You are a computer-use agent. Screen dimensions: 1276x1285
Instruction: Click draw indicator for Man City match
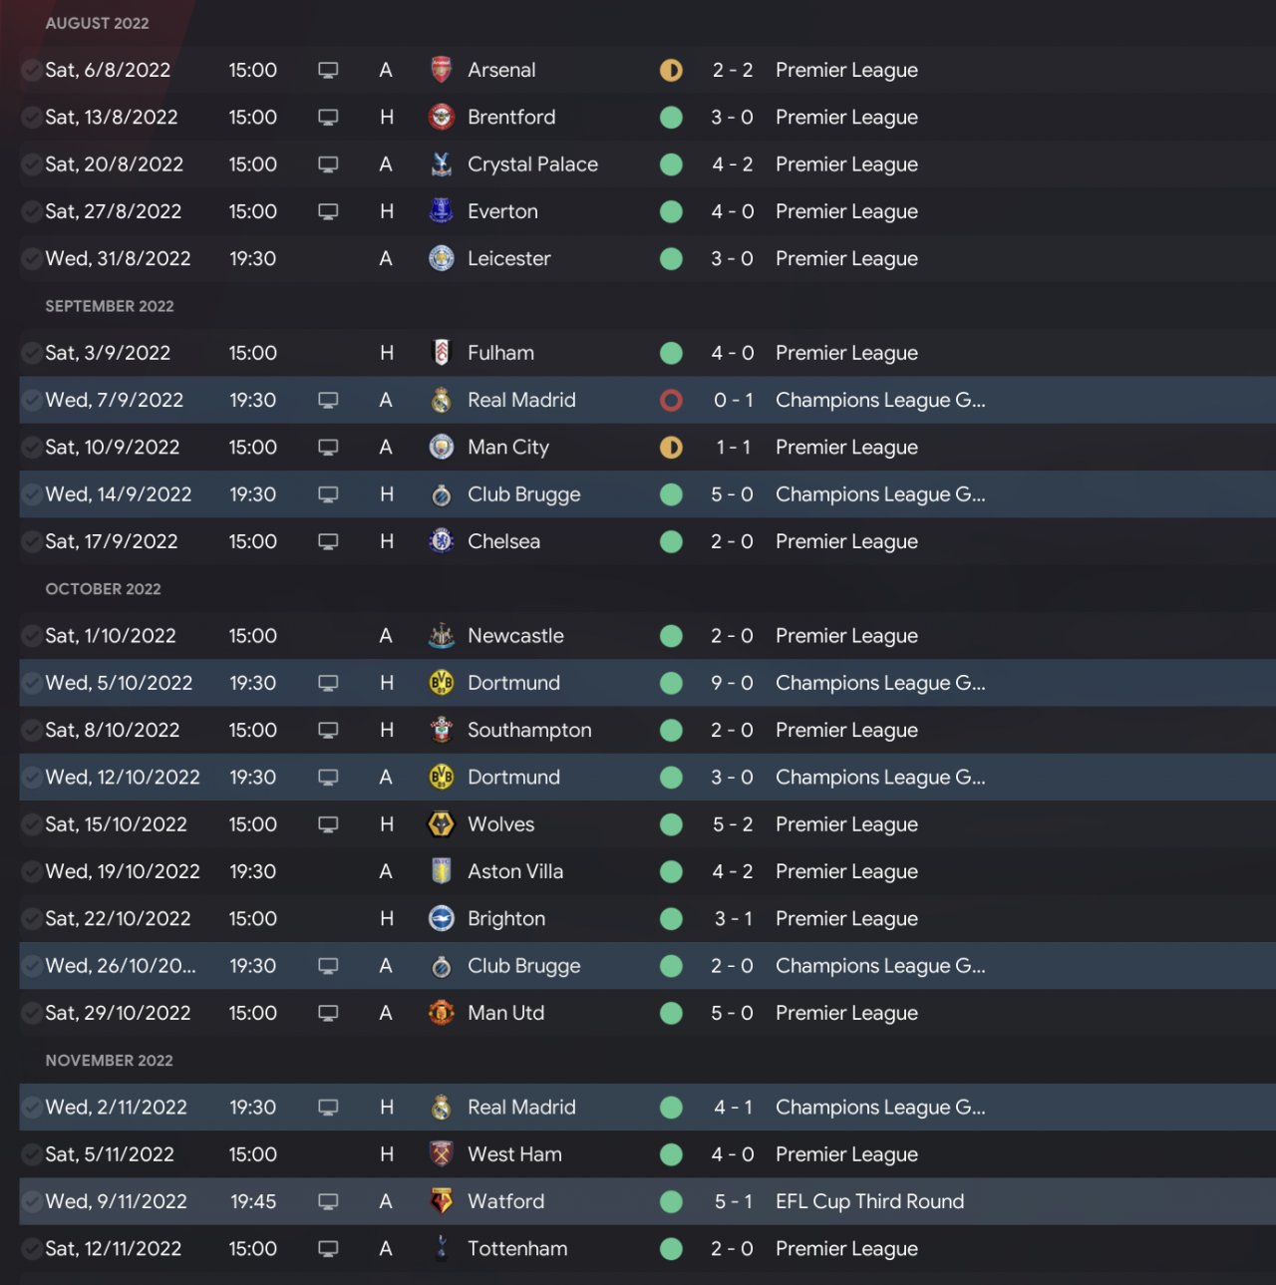pos(671,448)
